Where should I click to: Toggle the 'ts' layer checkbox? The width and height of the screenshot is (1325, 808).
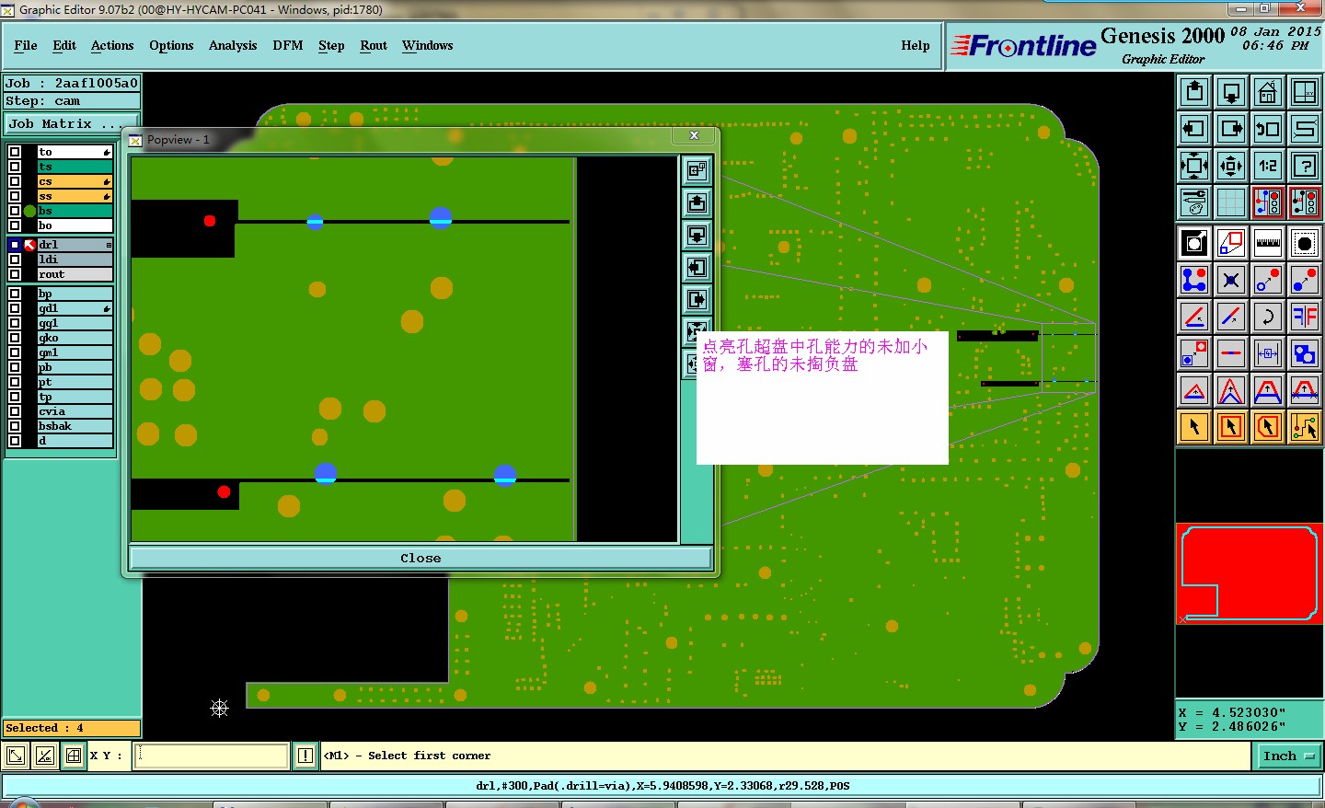[x=15, y=167]
